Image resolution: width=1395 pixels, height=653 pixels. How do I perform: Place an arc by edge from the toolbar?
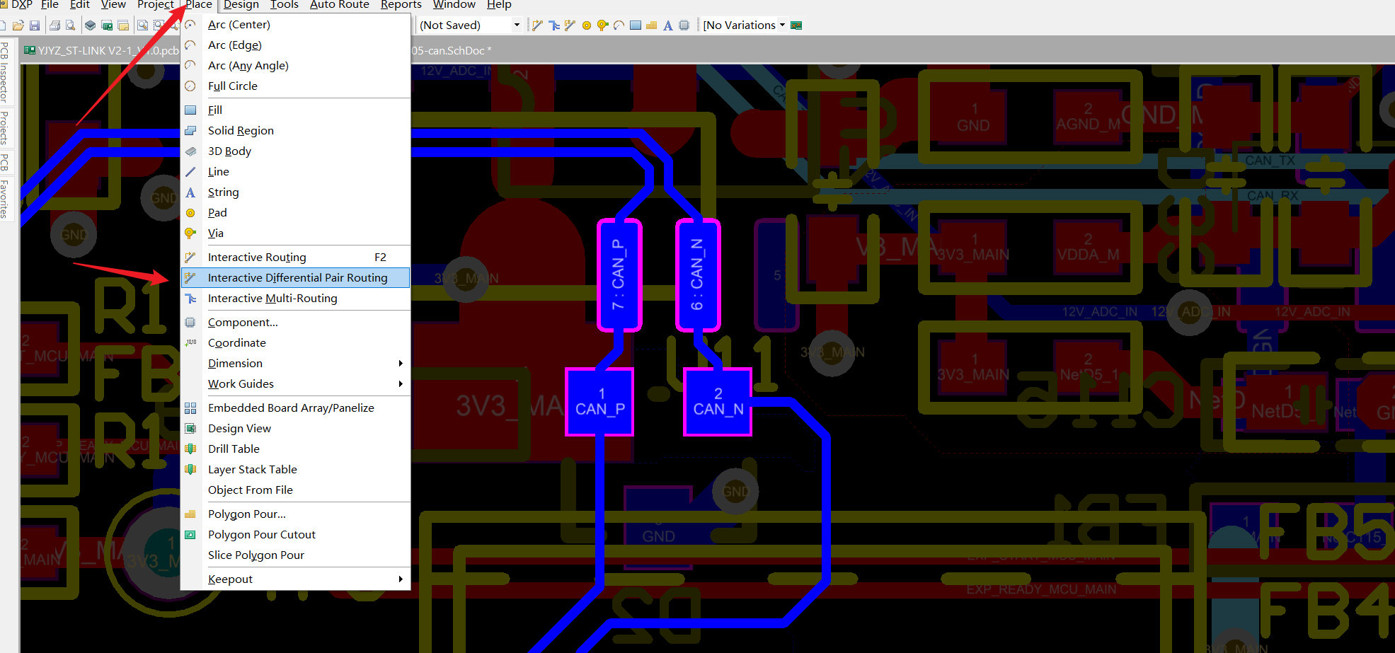(619, 25)
